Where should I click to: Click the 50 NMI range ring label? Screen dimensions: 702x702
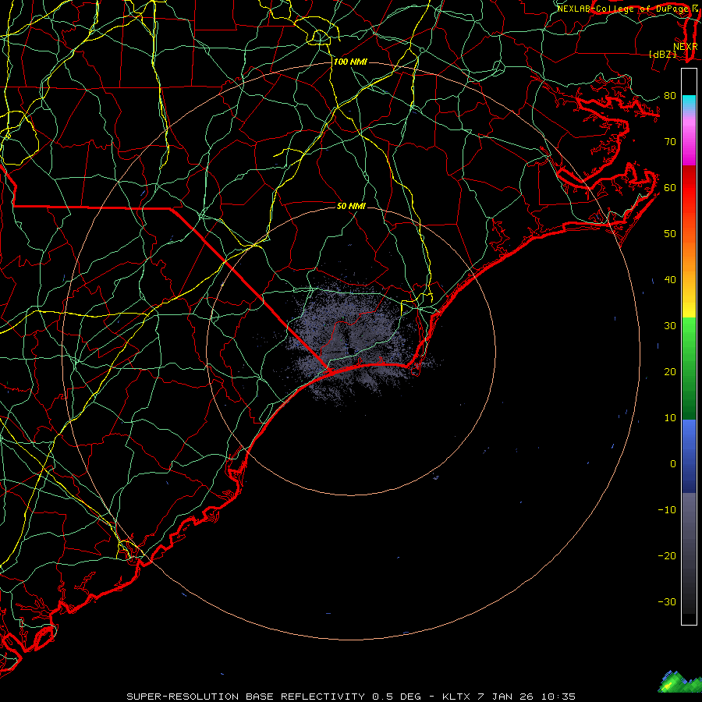(x=351, y=206)
